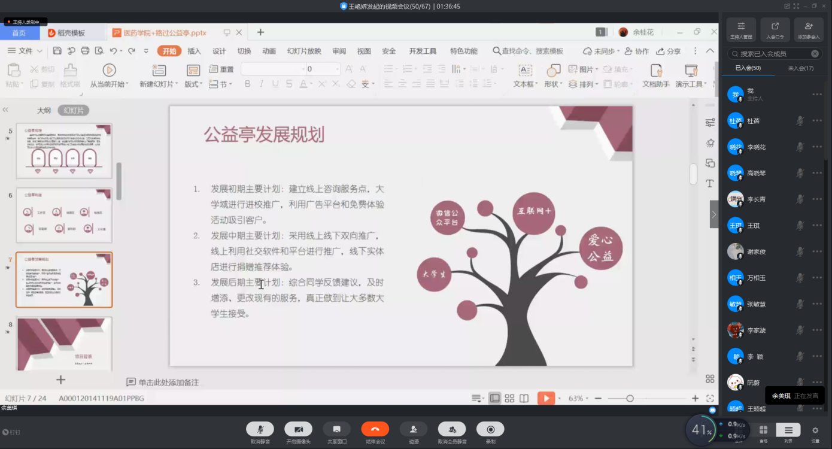Click the 入会口令 button
This screenshot has height=449, width=832.
(x=775, y=30)
